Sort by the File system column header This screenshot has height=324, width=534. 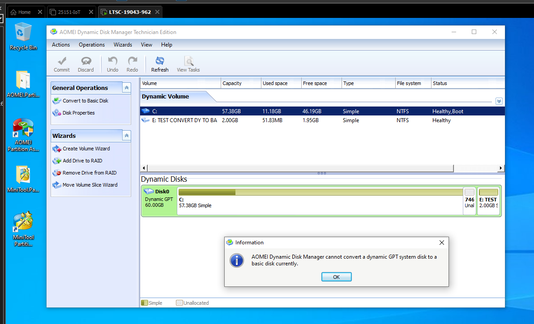pyautogui.click(x=413, y=83)
